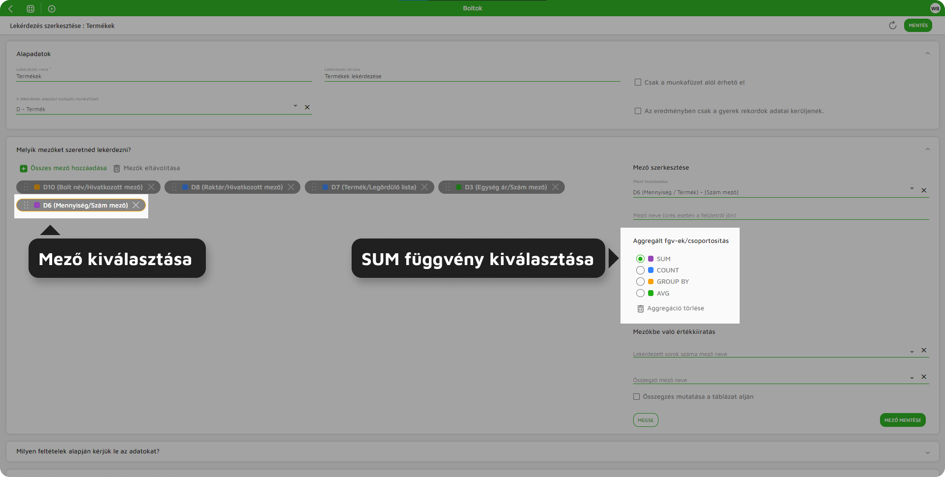This screenshot has width=945, height=477.
Task: Collapse the Melyik mezőket szeretnéd lekérdezni section
Action: (928, 149)
